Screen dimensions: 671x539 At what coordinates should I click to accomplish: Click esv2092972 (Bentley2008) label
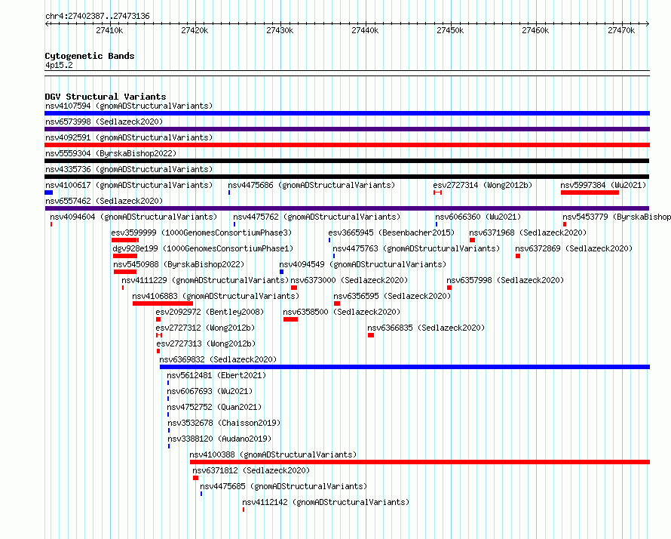pos(210,312)
